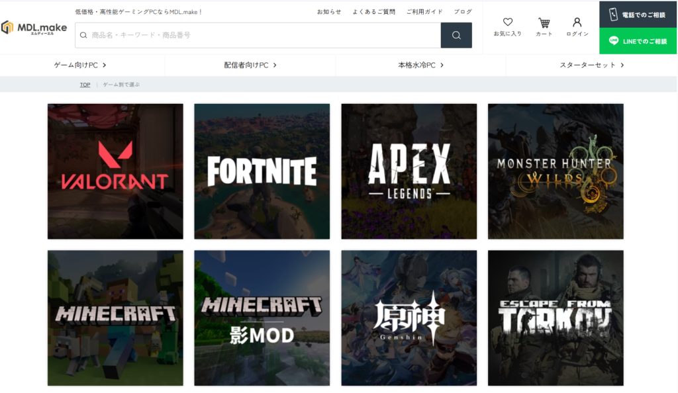Click the MDL.make logo
678x393 pixels.
(x=34, y=28)
